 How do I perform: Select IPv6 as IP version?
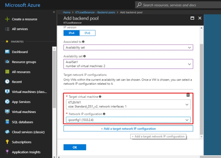[x=87, y=33]
